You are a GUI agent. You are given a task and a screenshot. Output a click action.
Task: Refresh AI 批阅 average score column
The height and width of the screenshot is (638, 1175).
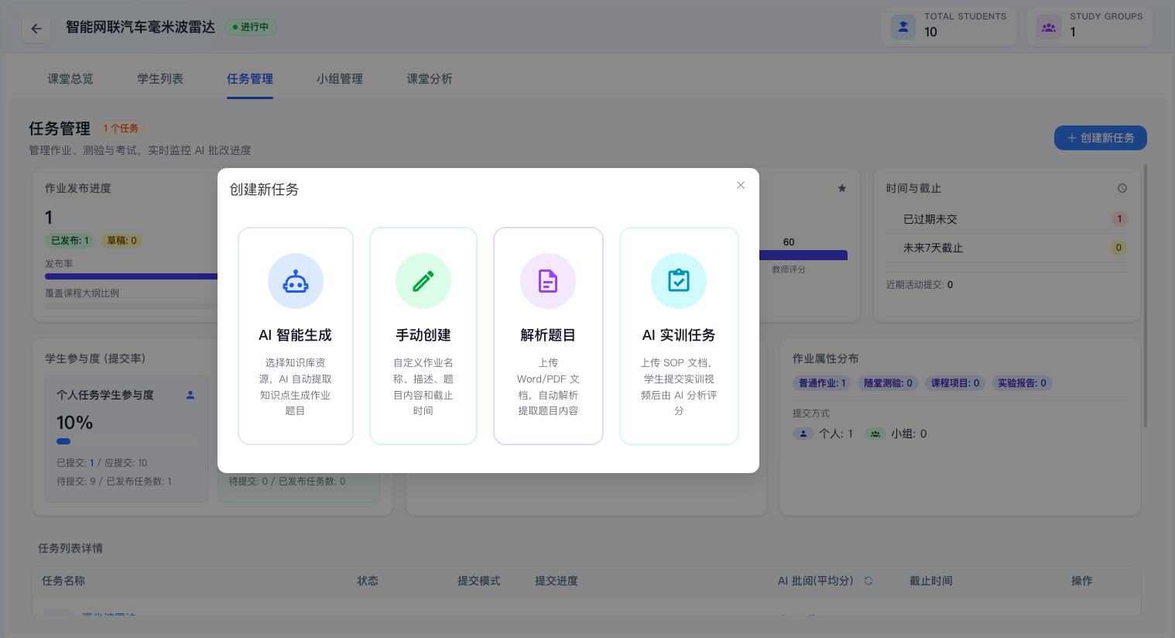click(x=868, y=581)
